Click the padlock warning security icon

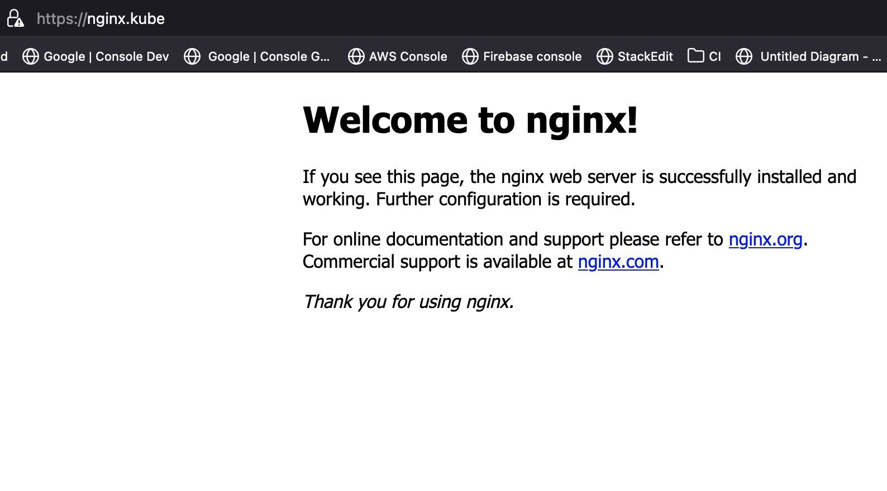[x=15, y=18]
